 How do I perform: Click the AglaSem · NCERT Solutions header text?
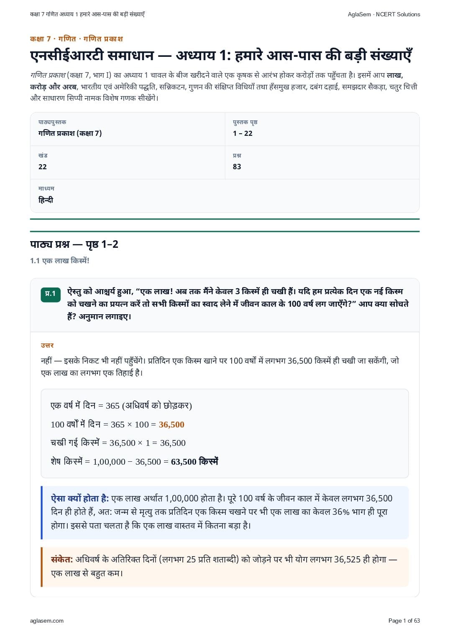point(384,14)
